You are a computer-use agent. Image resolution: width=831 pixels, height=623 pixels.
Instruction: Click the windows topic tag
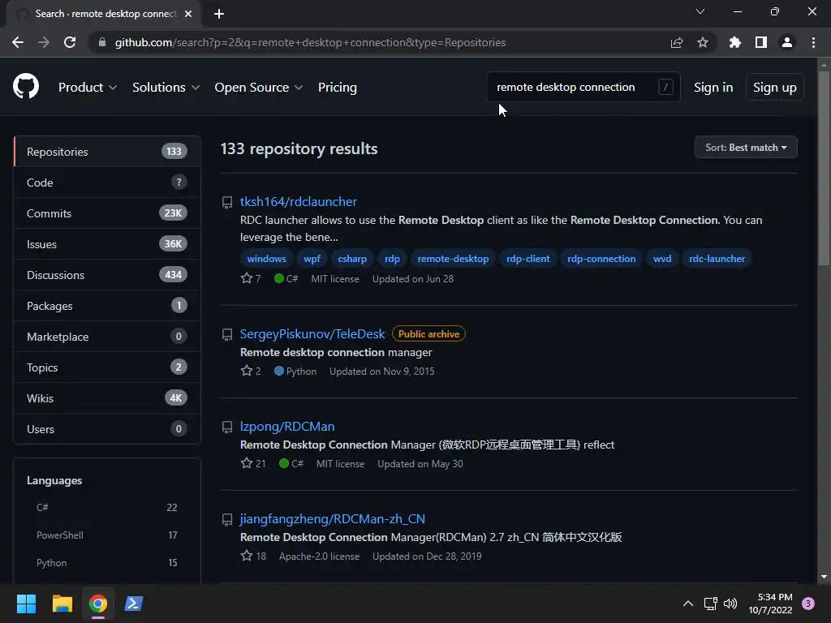tap(266, 259)
